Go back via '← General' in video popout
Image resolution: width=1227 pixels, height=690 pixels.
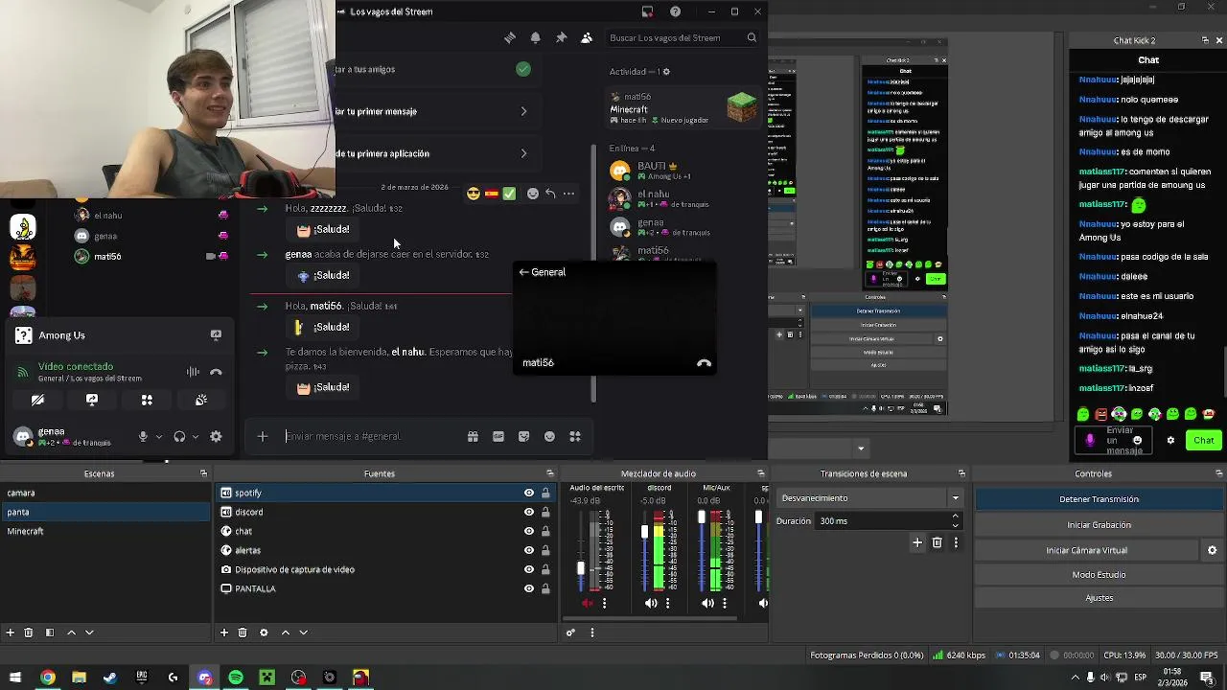pos(543,272)
